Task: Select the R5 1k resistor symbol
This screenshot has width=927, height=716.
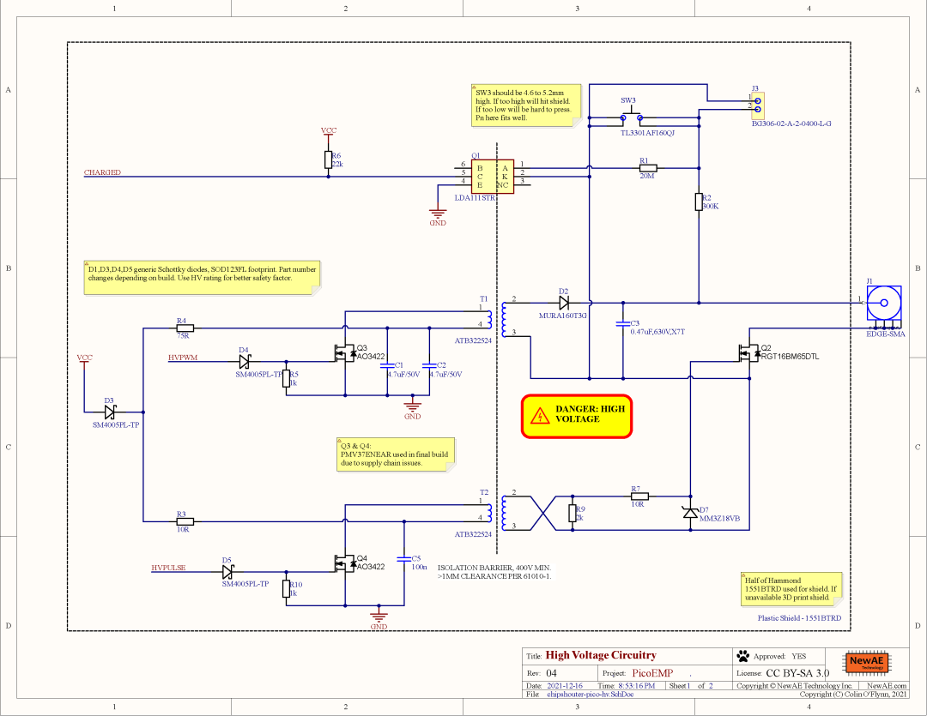Action: [x=286, y=378]
